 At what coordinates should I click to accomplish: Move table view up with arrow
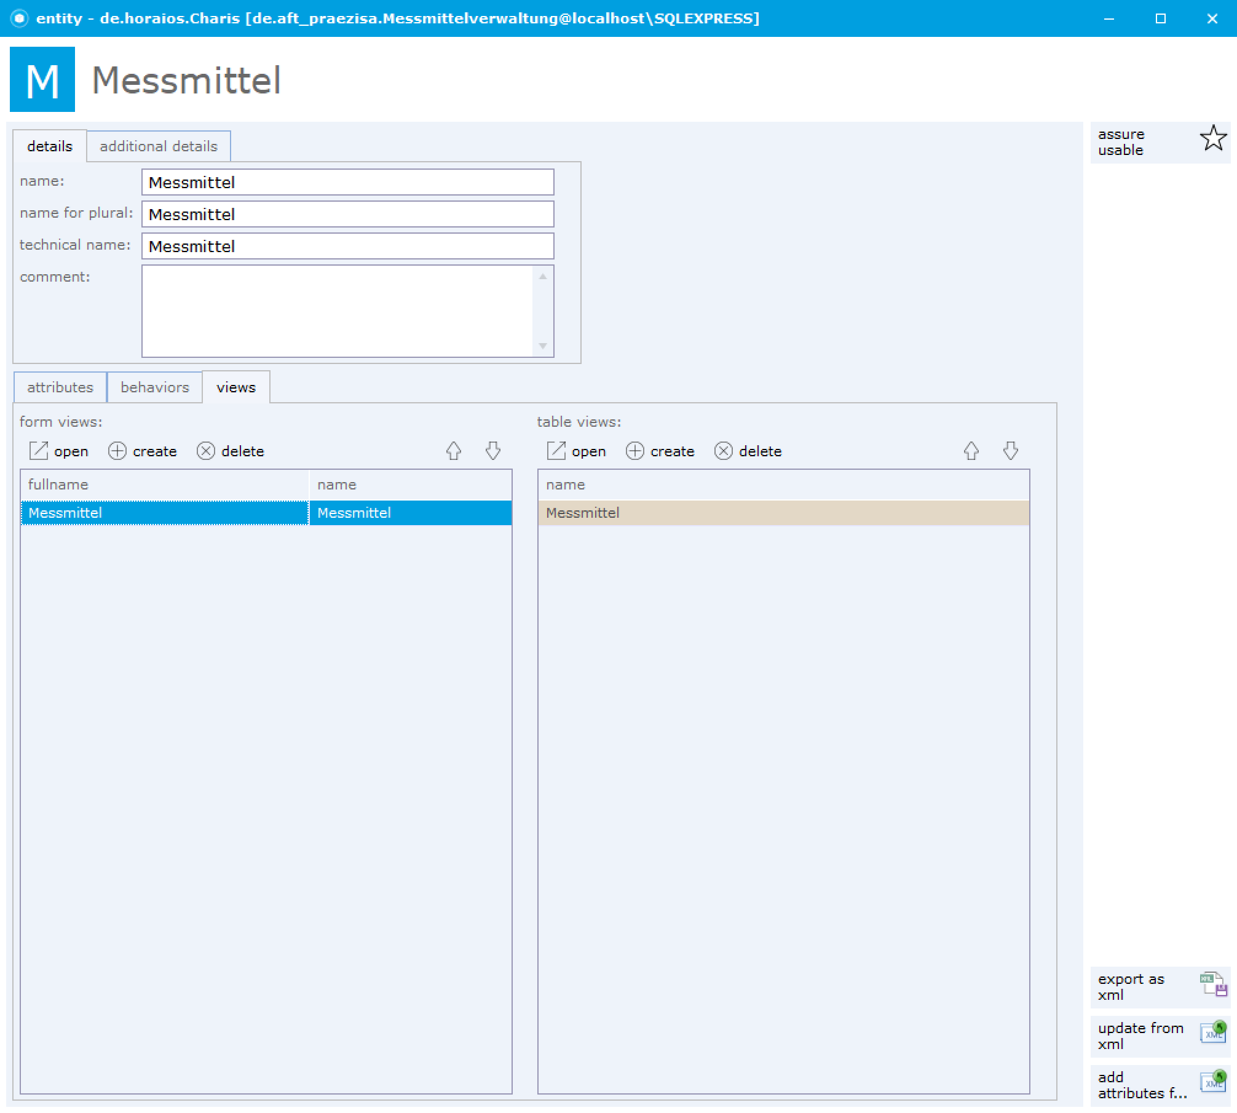coord(971,451)
